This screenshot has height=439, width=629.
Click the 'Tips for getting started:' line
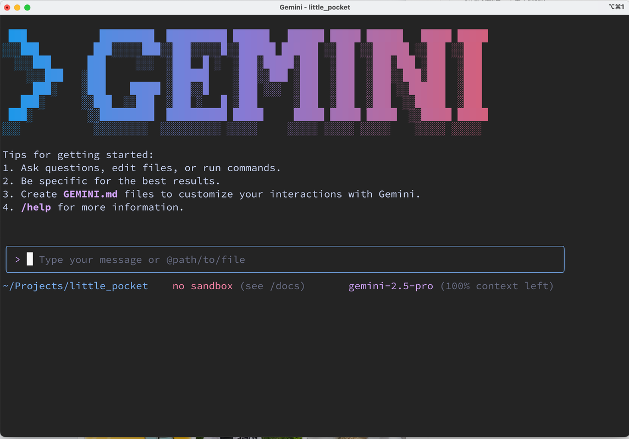click(78, 154)
